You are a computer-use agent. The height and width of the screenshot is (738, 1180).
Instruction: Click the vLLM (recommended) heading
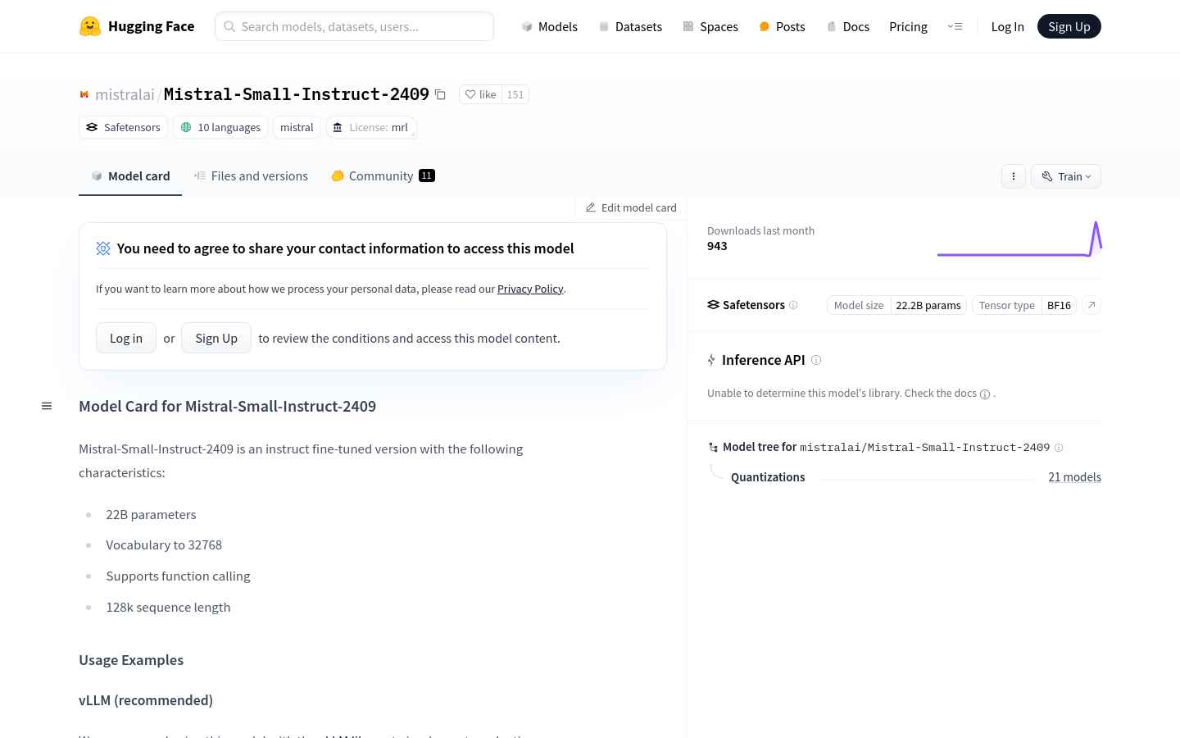(x=146, y=700)
